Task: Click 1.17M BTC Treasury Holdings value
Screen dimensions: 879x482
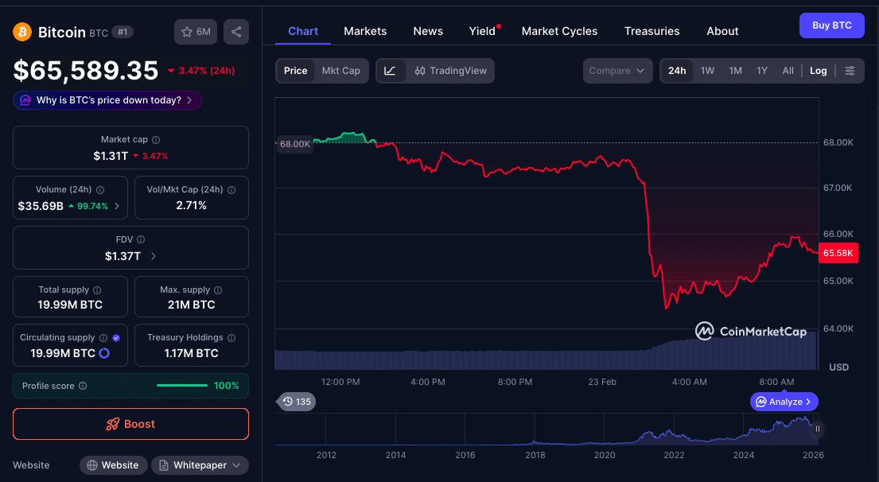Action: [191, 353]
